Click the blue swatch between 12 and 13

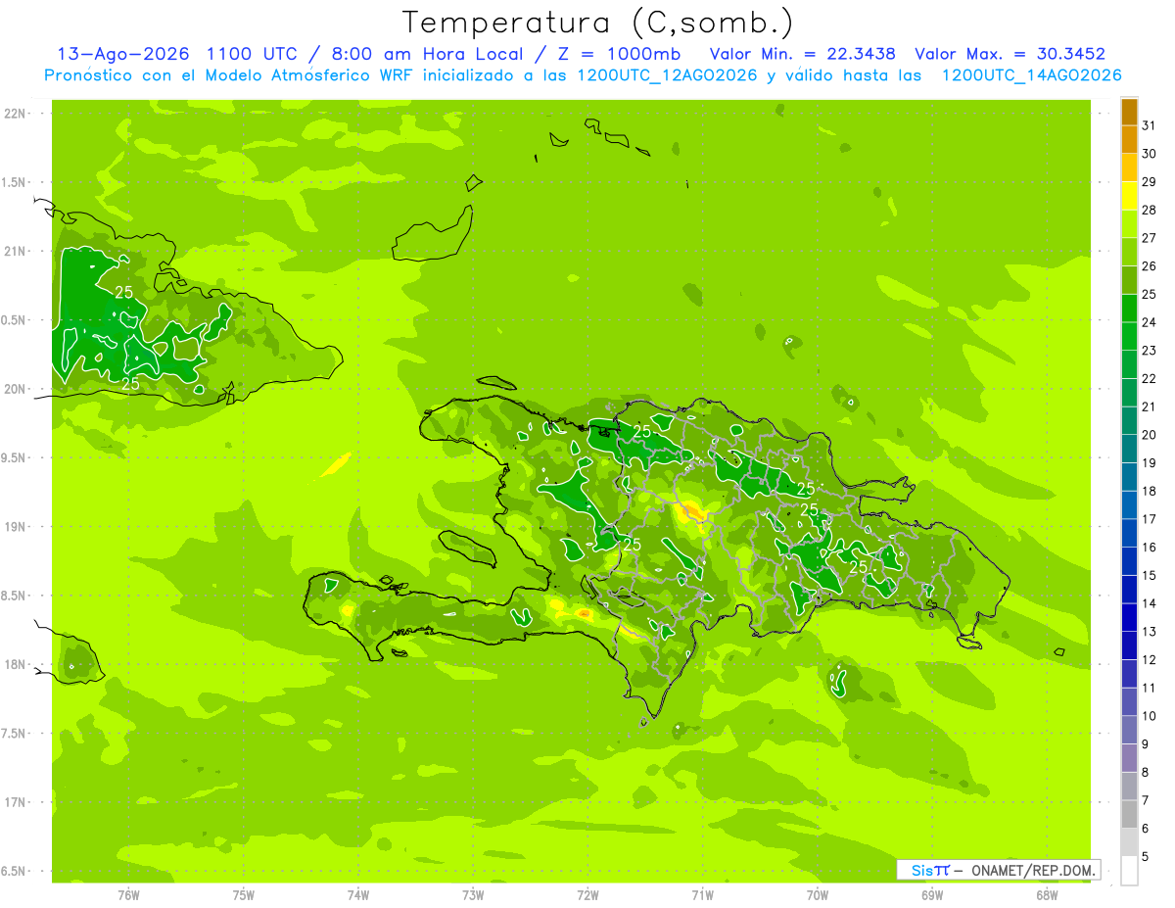click(x=1130, y=645)
